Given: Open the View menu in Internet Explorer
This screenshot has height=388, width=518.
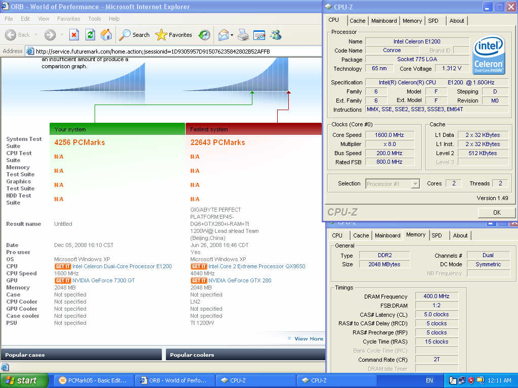Looking at the screenshot, I should pos(44,19).
